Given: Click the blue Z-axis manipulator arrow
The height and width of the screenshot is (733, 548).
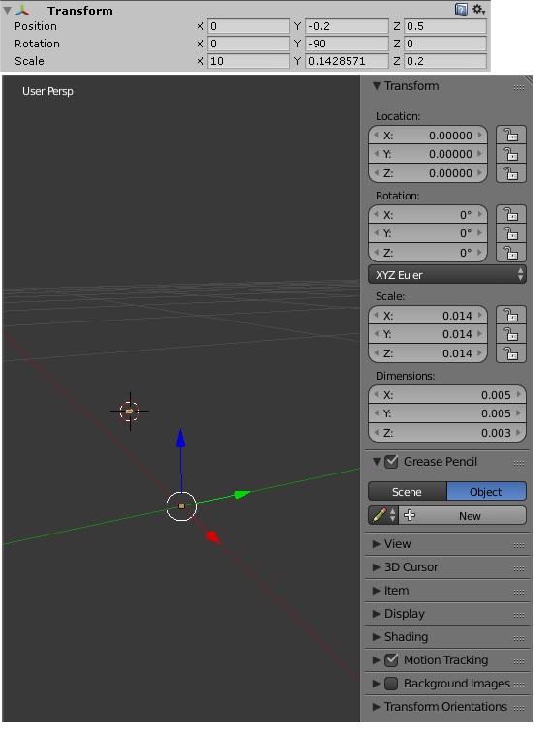Looking at the screenshot, I should [180, 438].
